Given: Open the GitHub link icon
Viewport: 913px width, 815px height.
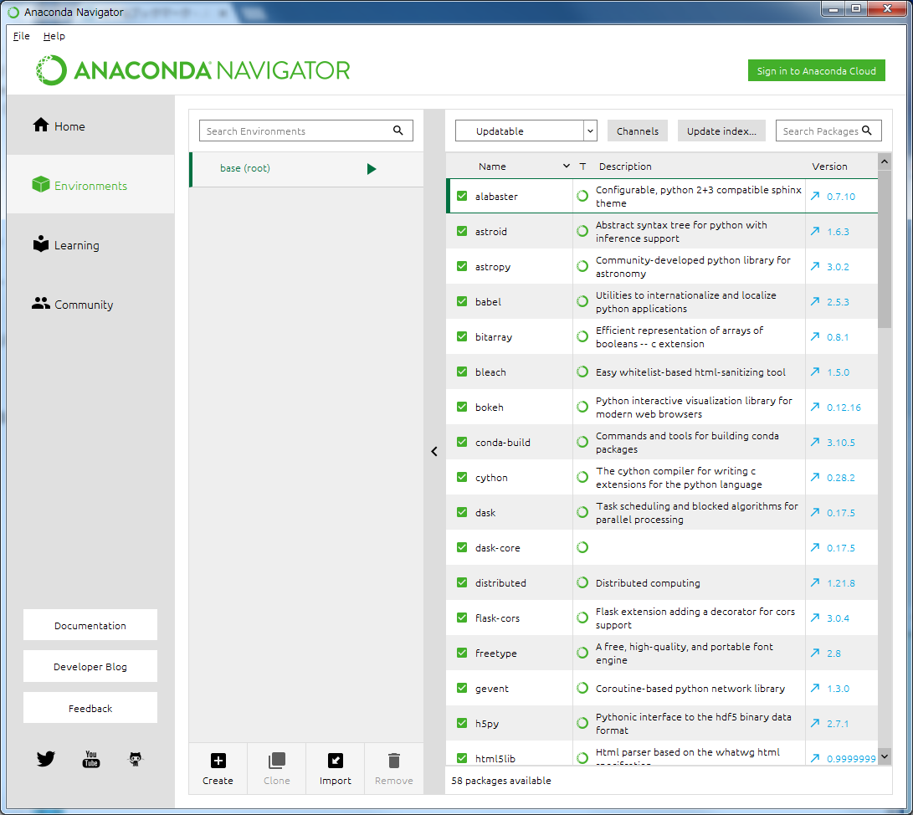Looking at the screenshot, I should 135,759.
